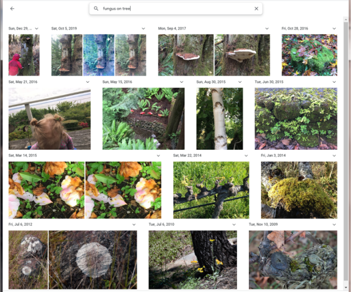The width and height of the screenshot is (351, 292).
Task: Toggle the Sat, Mar 14, 2015 chevron
Action: (158, 155)
